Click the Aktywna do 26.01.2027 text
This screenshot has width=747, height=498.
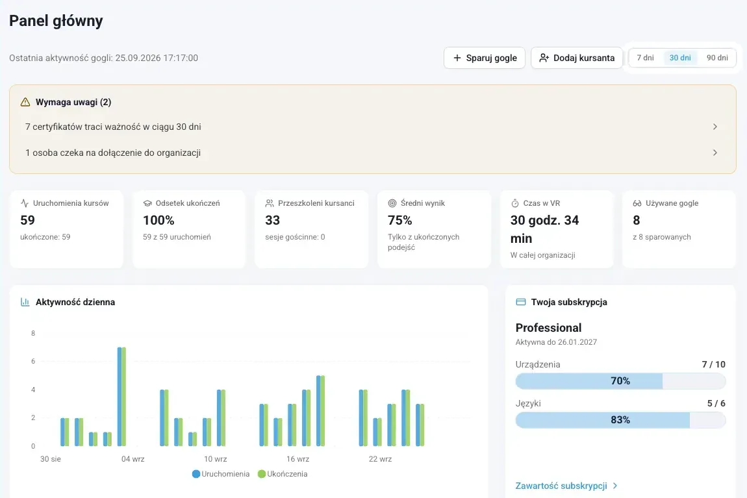(x=556, y=342)
